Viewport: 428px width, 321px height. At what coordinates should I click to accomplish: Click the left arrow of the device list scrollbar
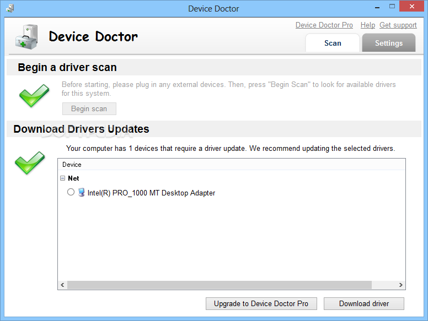click(x=62, y=285)
